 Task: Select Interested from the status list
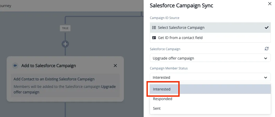[x=162, y=89]
